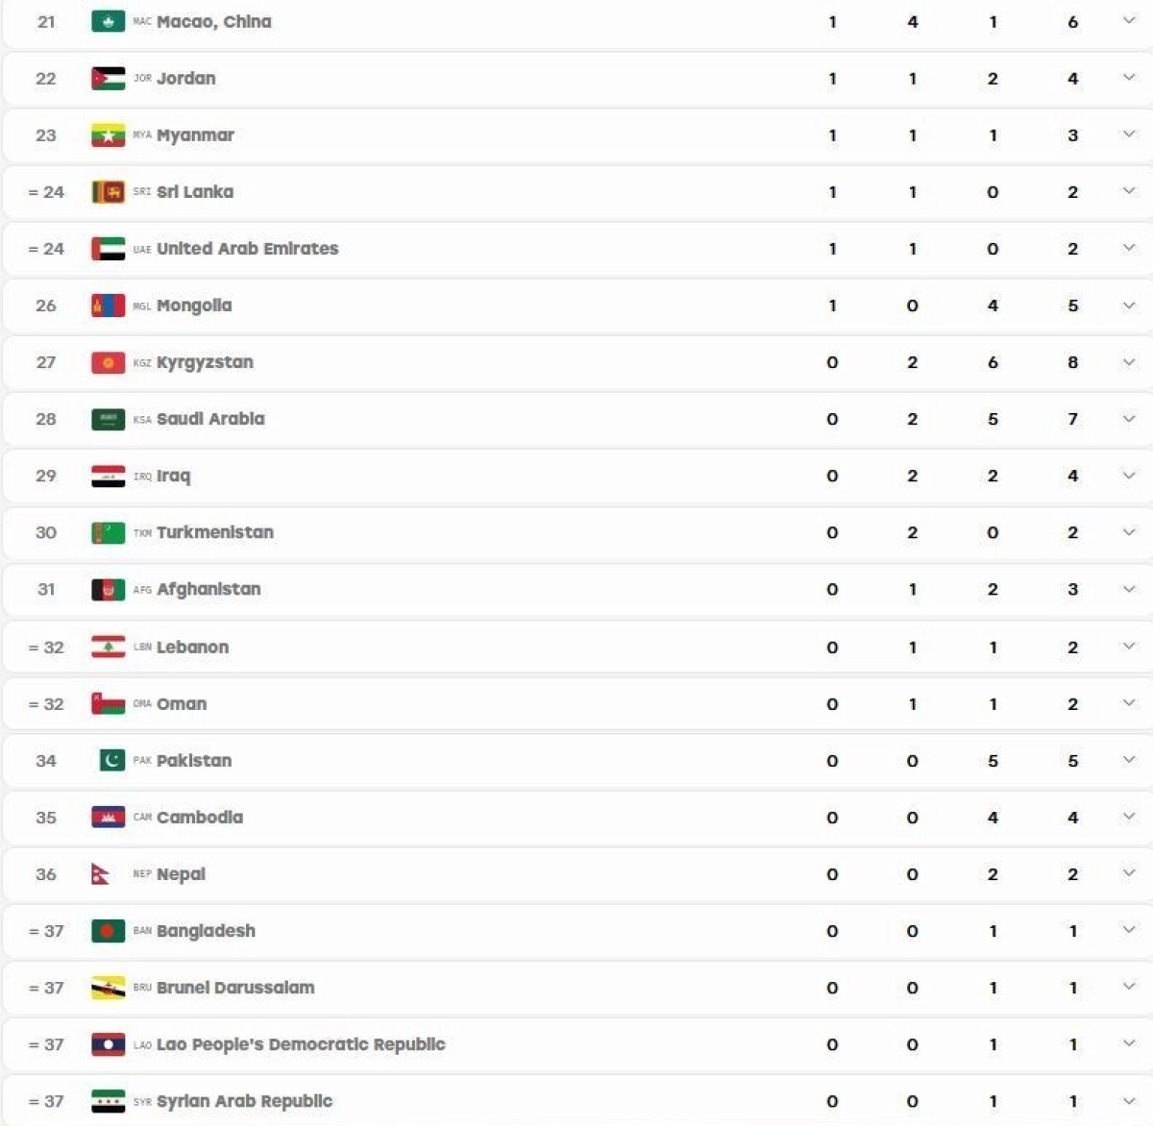Click the Mongolia flag icon
1153x1126 pixels.
click(108, 305)
